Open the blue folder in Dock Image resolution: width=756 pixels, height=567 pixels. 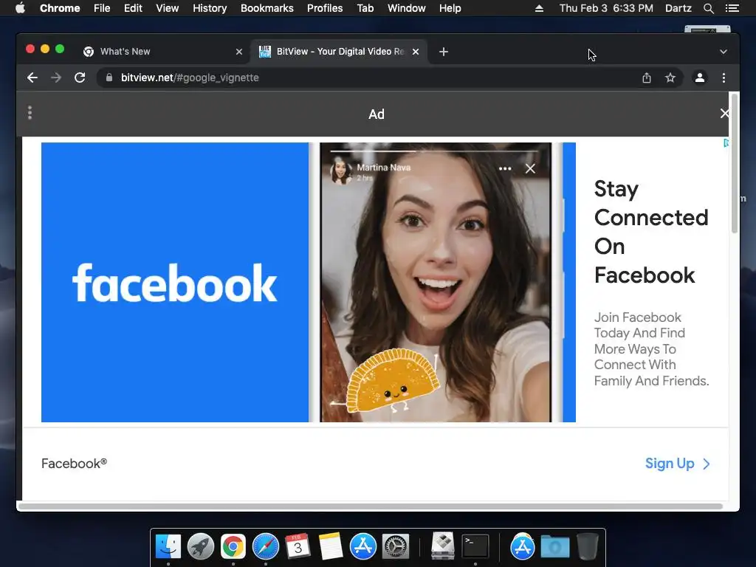555,547
